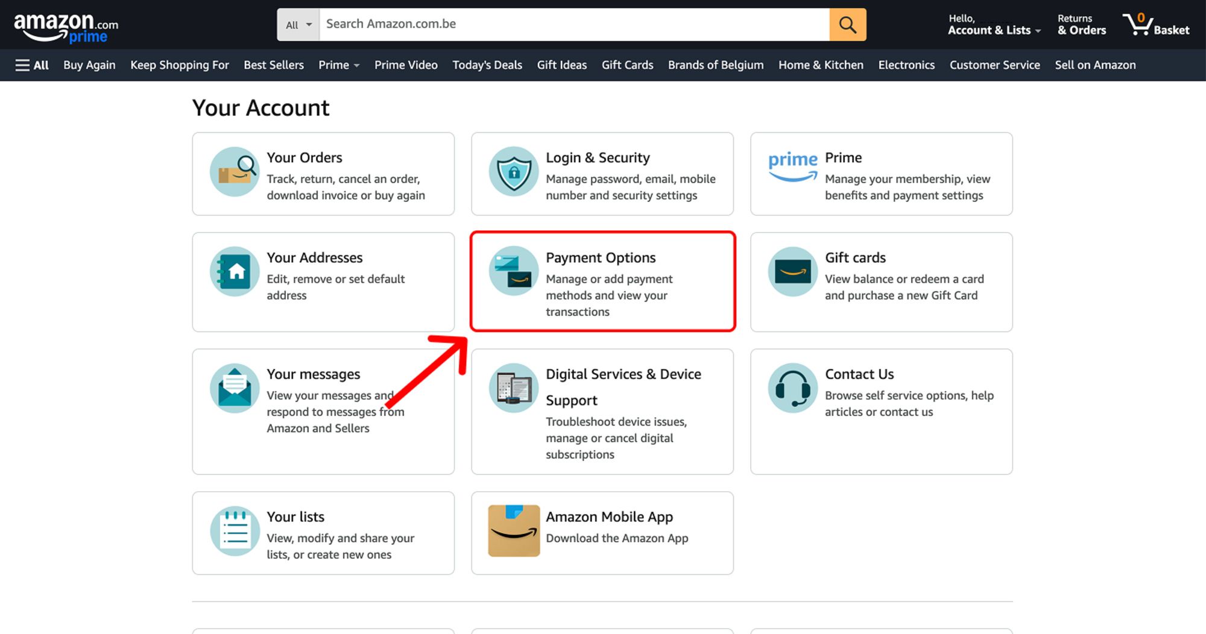The image size is (1206, 634).
Task: Open Contact Us title
Action: coord(859,374)
